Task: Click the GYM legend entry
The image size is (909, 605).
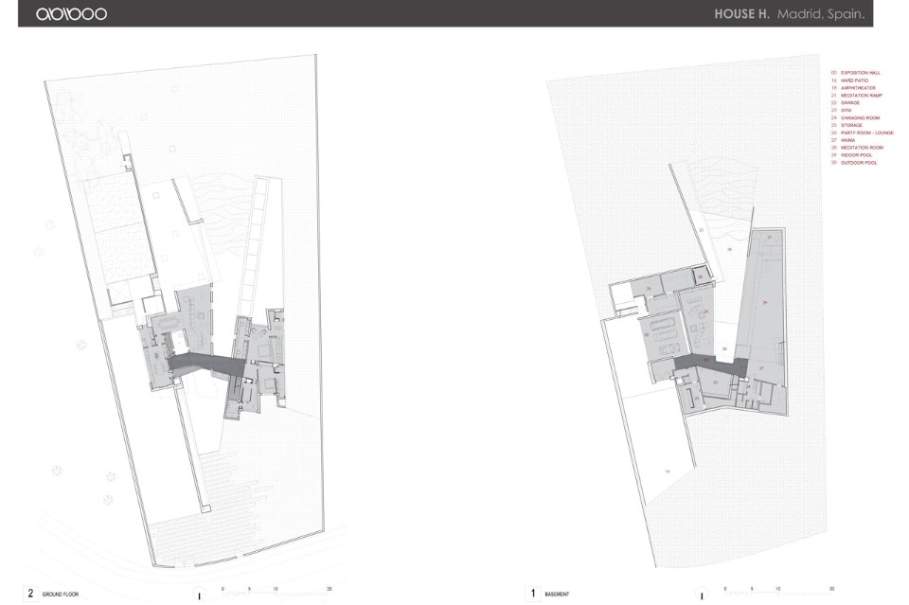Action: (x=846, y=111)
